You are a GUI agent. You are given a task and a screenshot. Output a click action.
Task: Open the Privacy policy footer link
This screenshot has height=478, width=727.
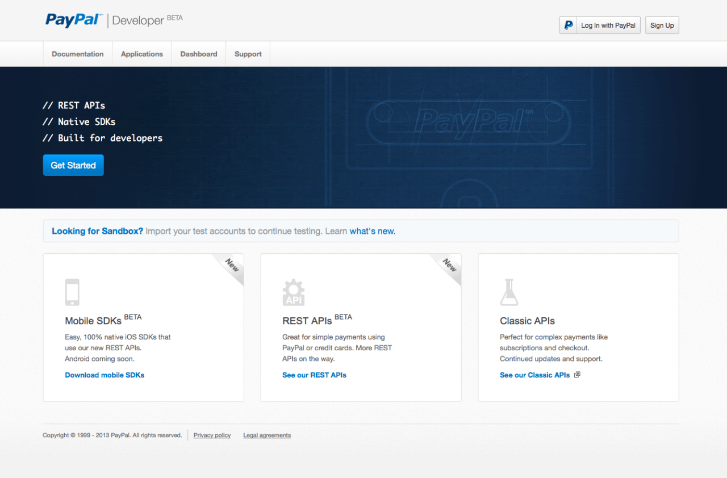pyautogui.click(x=212, y=435)
